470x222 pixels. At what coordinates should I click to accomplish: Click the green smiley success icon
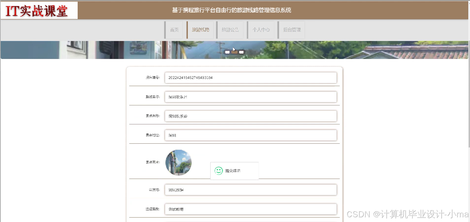point(219,171)
